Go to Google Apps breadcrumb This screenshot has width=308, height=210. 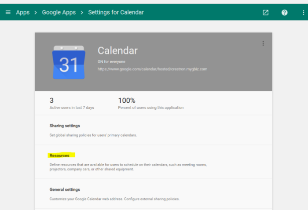[59, 12]
